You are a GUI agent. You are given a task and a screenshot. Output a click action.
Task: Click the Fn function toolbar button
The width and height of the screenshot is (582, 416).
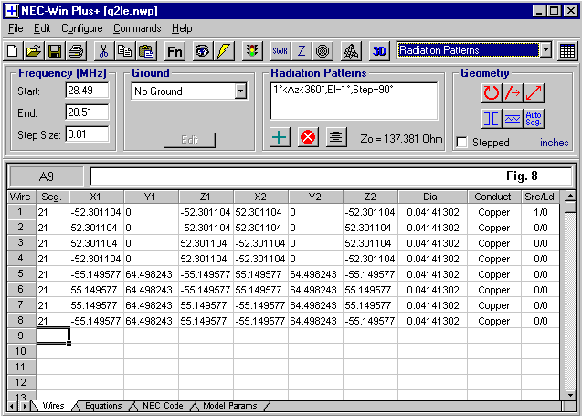click(175, 50)
